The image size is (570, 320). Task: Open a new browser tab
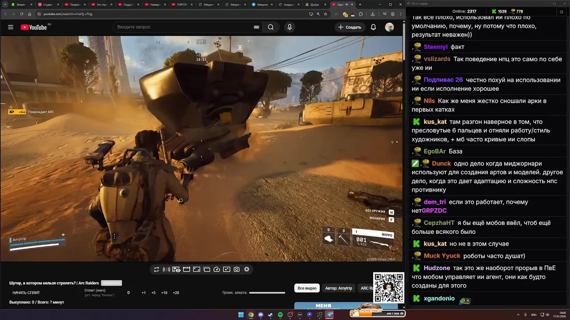pos(360,4)
